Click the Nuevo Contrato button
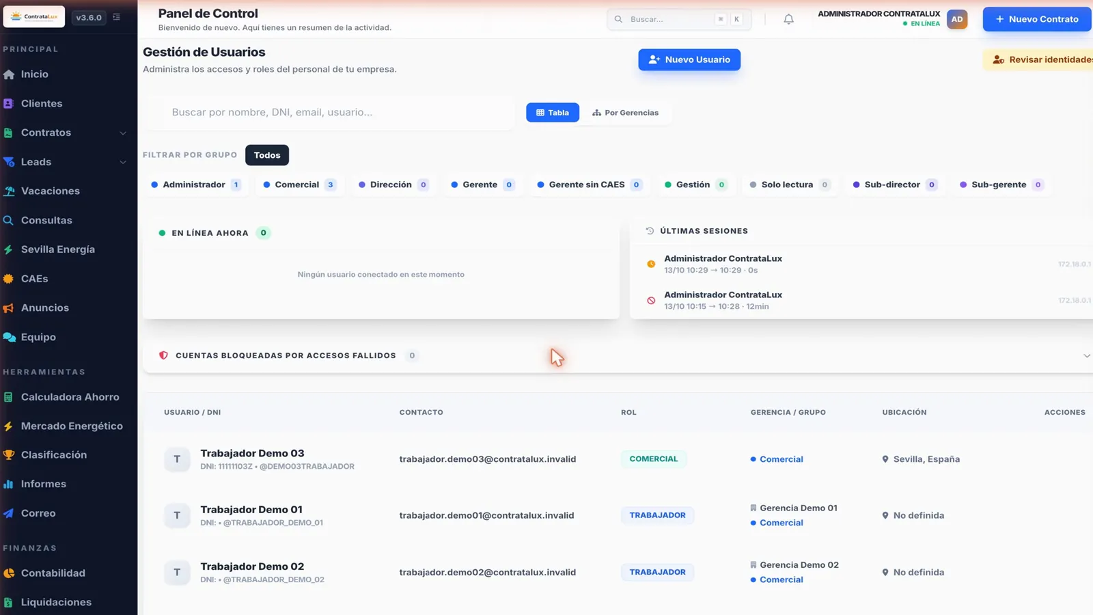Image resolution: width=1093 pixels, height=615 pixels. (x=1036, y=19)
